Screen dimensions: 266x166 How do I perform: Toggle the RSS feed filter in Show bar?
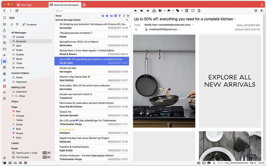pyautogui.click(x=115, y=16)
